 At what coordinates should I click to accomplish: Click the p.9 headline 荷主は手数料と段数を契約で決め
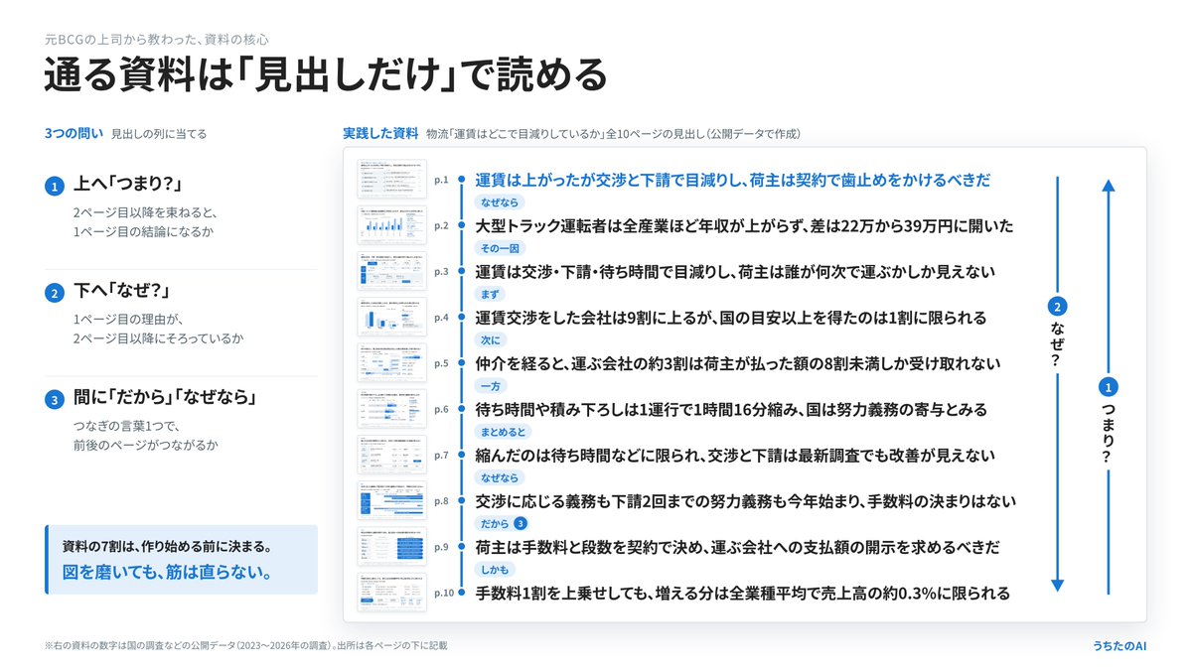737,547
